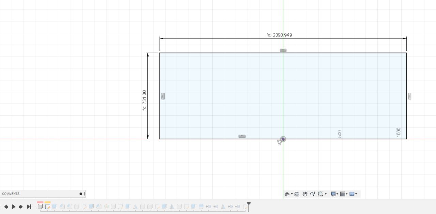The image size is (436, 214).
Task: Select the midpoint constraint triangle near origin
Action: click(x=280, y=143)
